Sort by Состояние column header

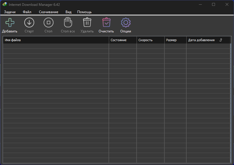123,40
